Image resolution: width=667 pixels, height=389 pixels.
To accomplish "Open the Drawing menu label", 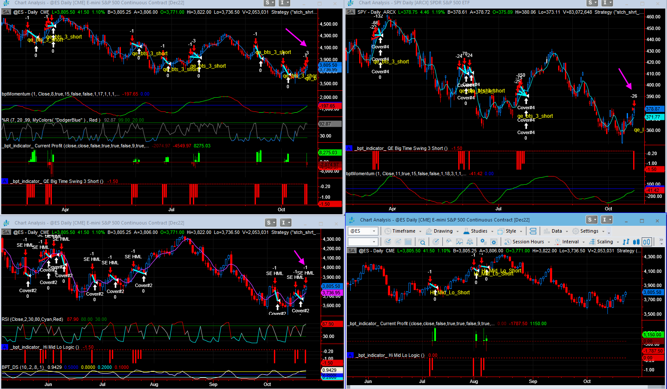I will 443,231.
